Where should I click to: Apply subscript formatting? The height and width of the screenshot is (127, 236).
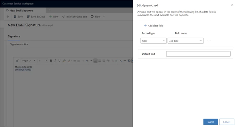click(x=121, y=61)
